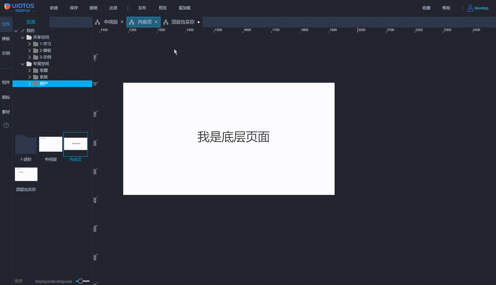The image size is (496, 285).
Task: Click 发布 in the top menu
Action: click(142, 8)
